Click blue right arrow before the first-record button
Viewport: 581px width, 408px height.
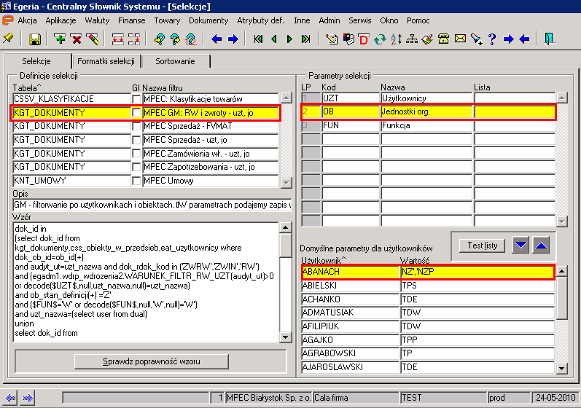click(233, 39)
